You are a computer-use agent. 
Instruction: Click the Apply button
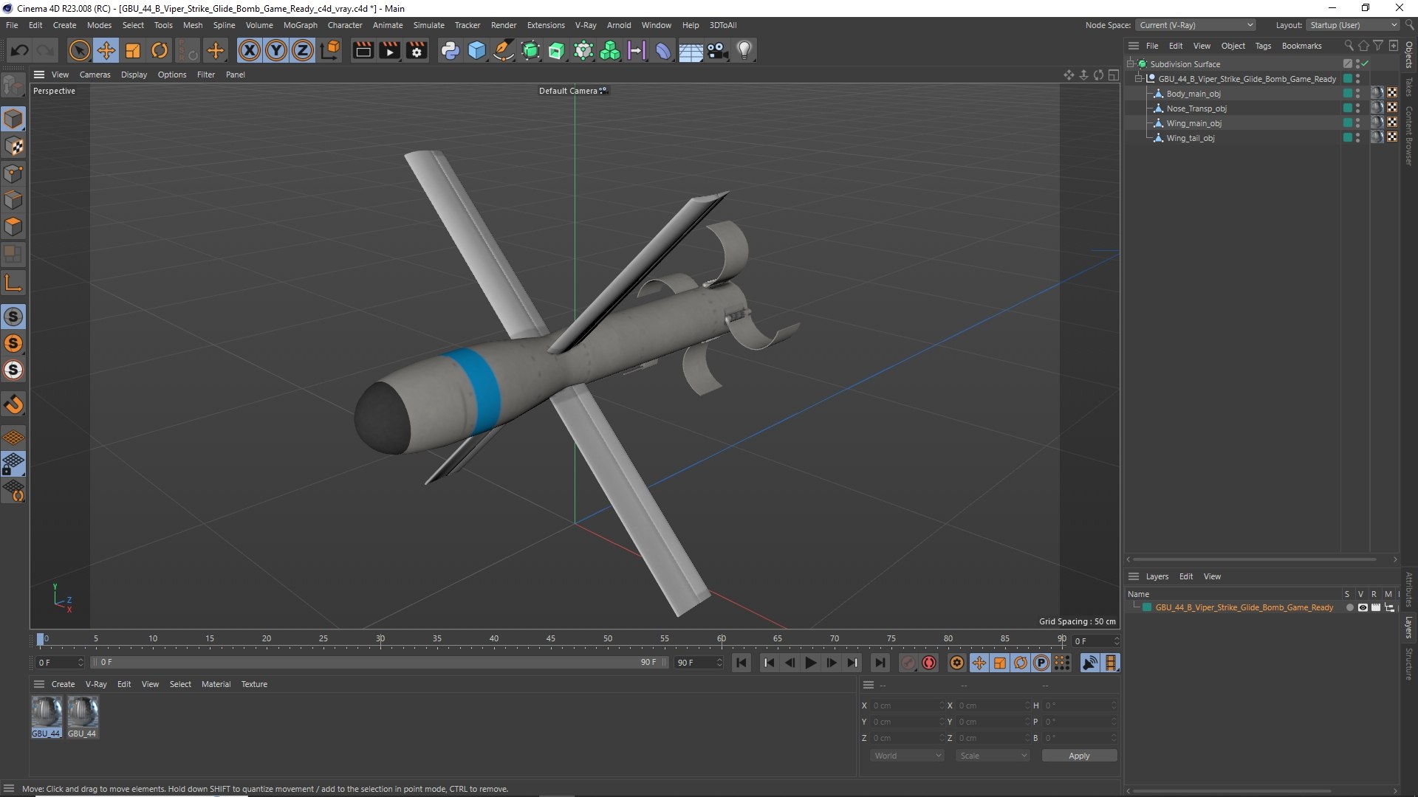pos(1079,756)
